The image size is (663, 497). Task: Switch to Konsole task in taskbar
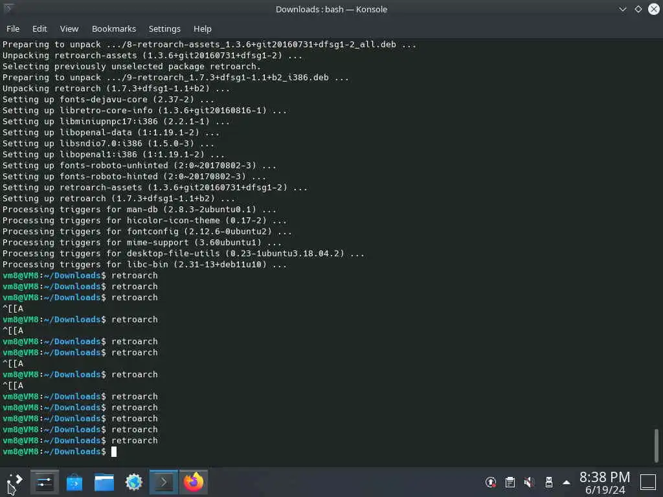(x=164, y=481)
